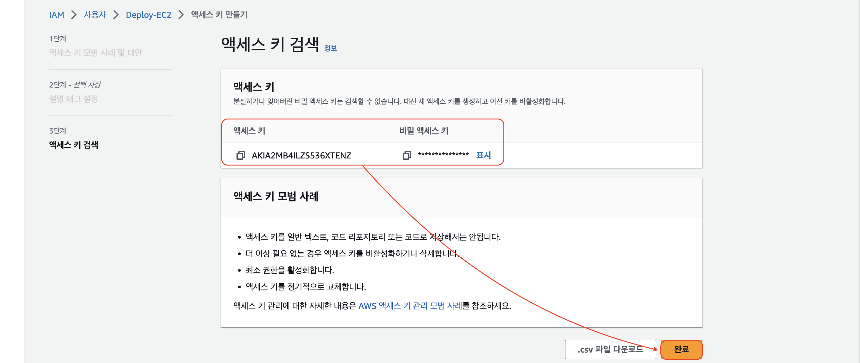This screenshot has height=363, width=860.
Task: Click 액세스 키 만들기 breadcrumb text
Action: tap(219, 15)
